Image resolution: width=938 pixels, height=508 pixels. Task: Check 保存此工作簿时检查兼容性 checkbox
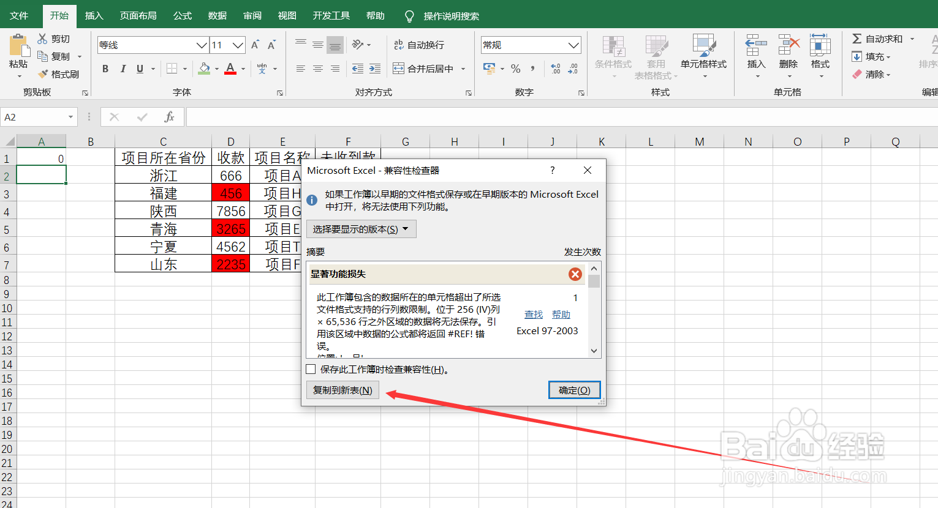(311, 369)
